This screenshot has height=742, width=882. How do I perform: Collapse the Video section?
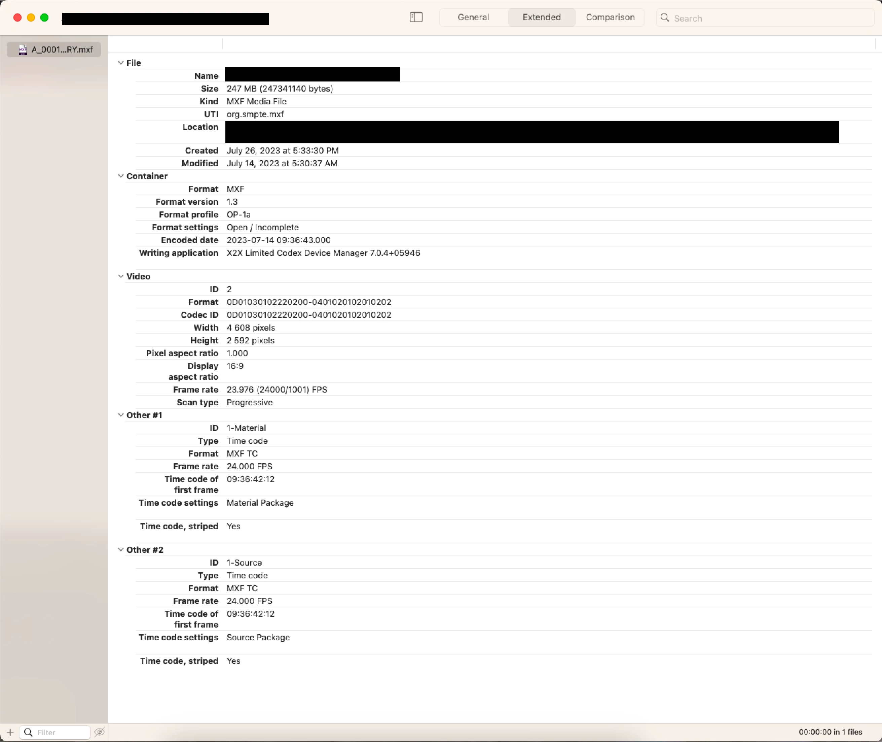point(121,276)
